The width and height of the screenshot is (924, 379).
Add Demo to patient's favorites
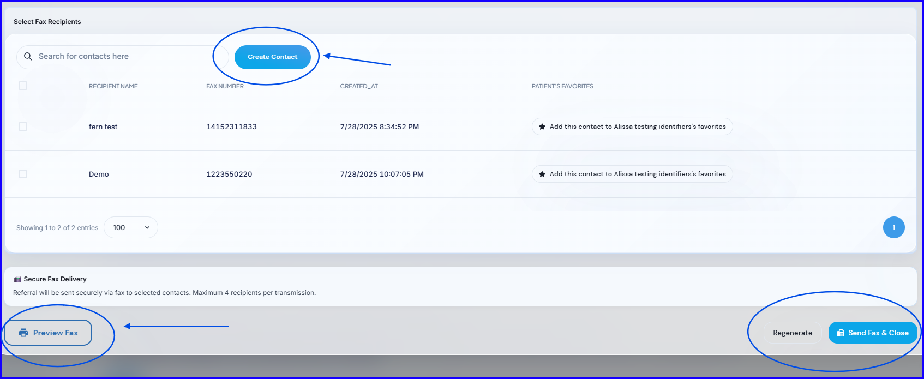[x=632, y=174]
